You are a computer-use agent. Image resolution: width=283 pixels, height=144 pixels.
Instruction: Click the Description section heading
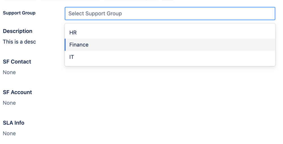pos(18,31)
